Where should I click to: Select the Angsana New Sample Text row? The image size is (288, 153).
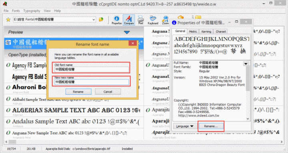(x=74, y=134)
